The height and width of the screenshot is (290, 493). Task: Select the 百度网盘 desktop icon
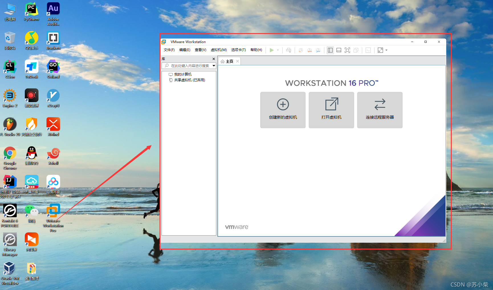pos(53,185)
